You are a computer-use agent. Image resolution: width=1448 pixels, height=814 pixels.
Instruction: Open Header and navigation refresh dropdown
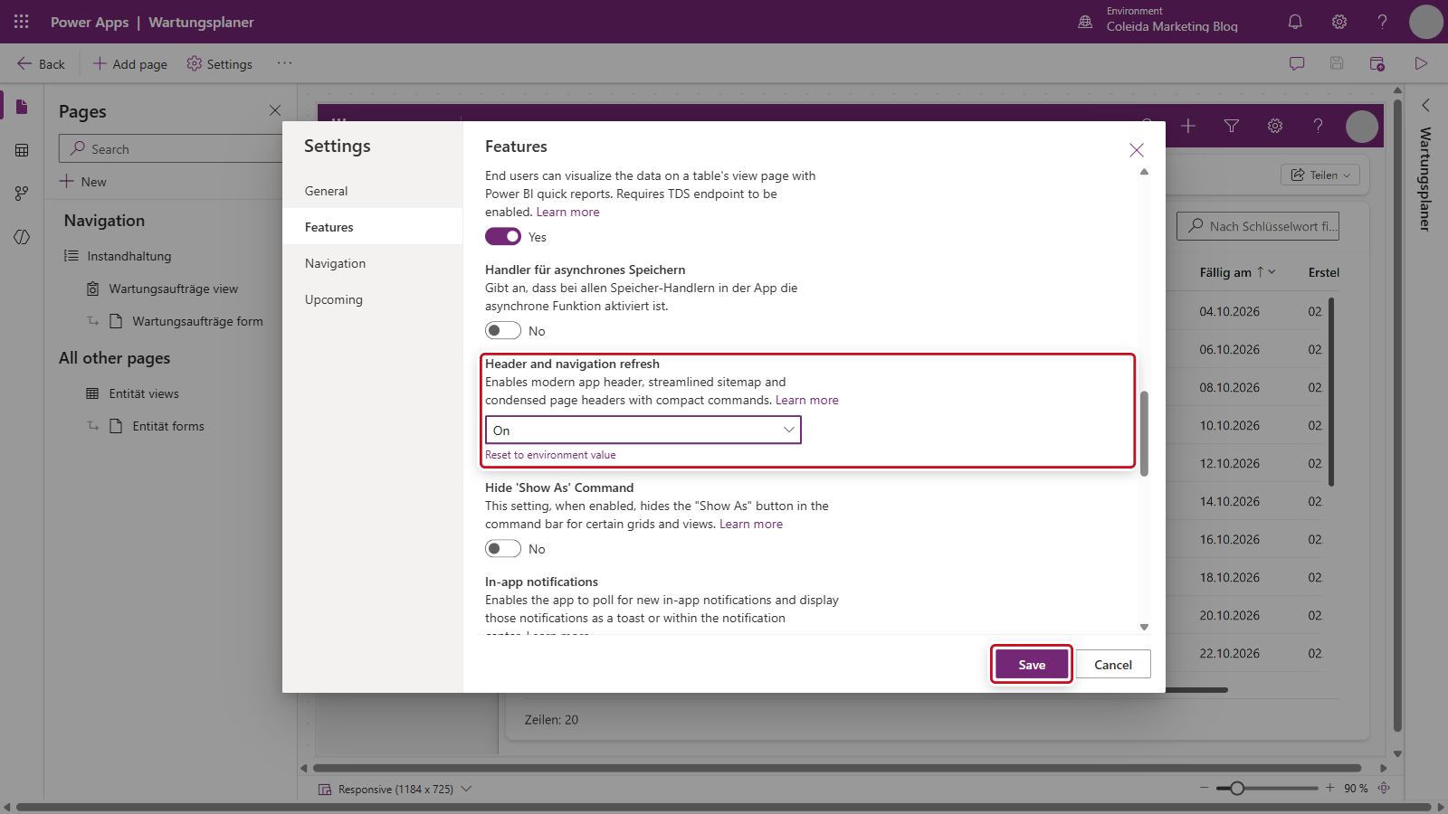[x=643, y=430]
